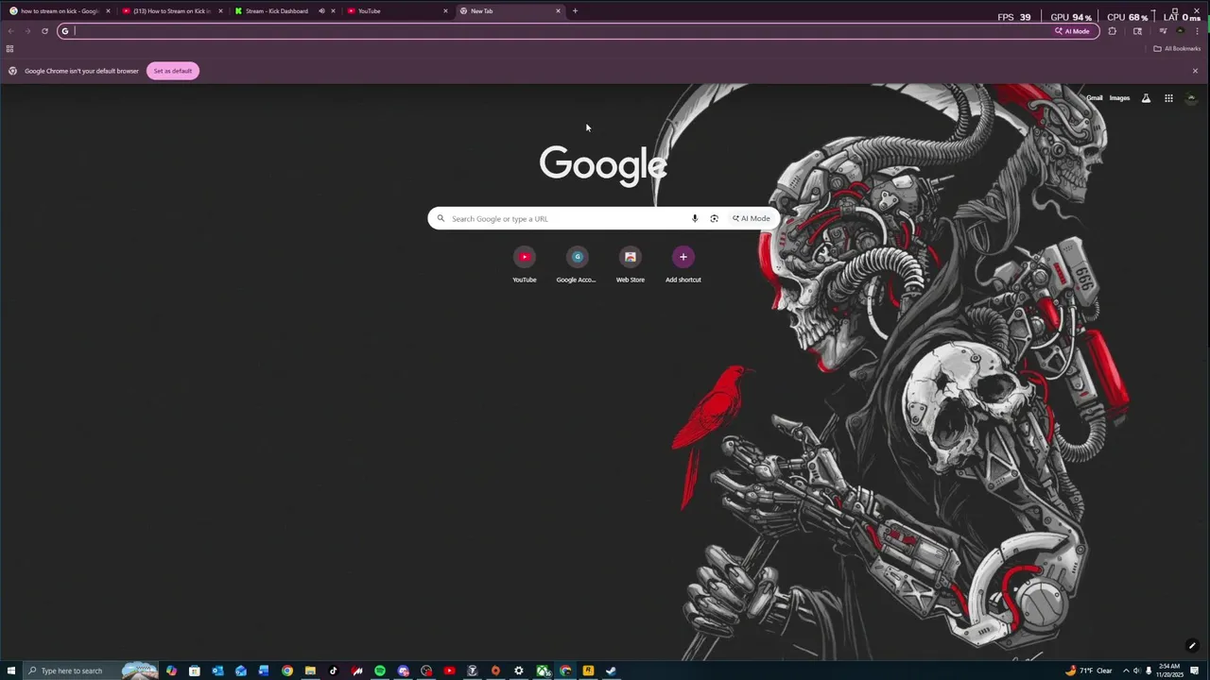Open the Search Labs flask icon
The width and height of the screenshot is (1210, 680).
pos(1146,98)
